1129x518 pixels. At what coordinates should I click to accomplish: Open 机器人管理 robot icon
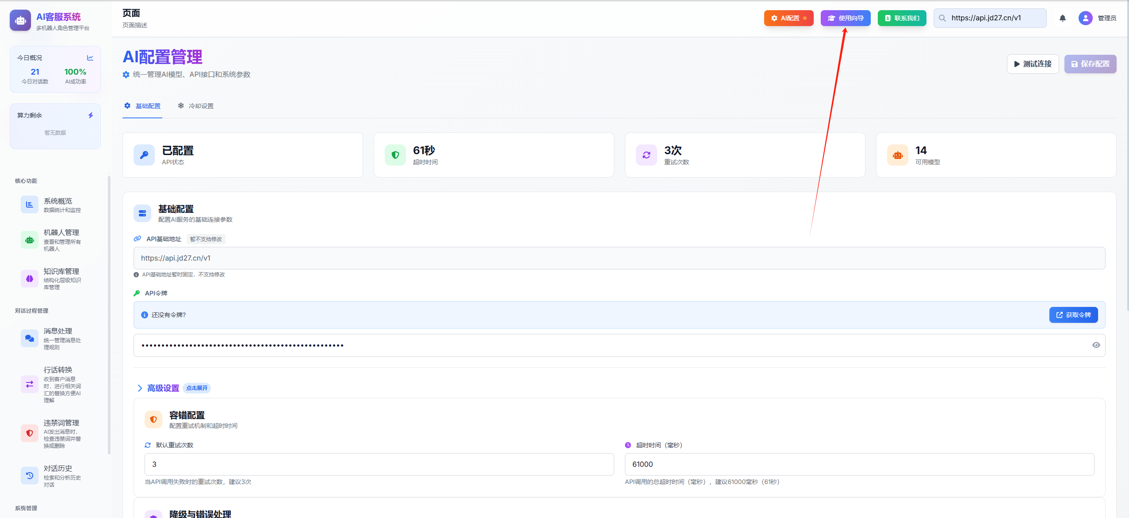click(30, 240)
